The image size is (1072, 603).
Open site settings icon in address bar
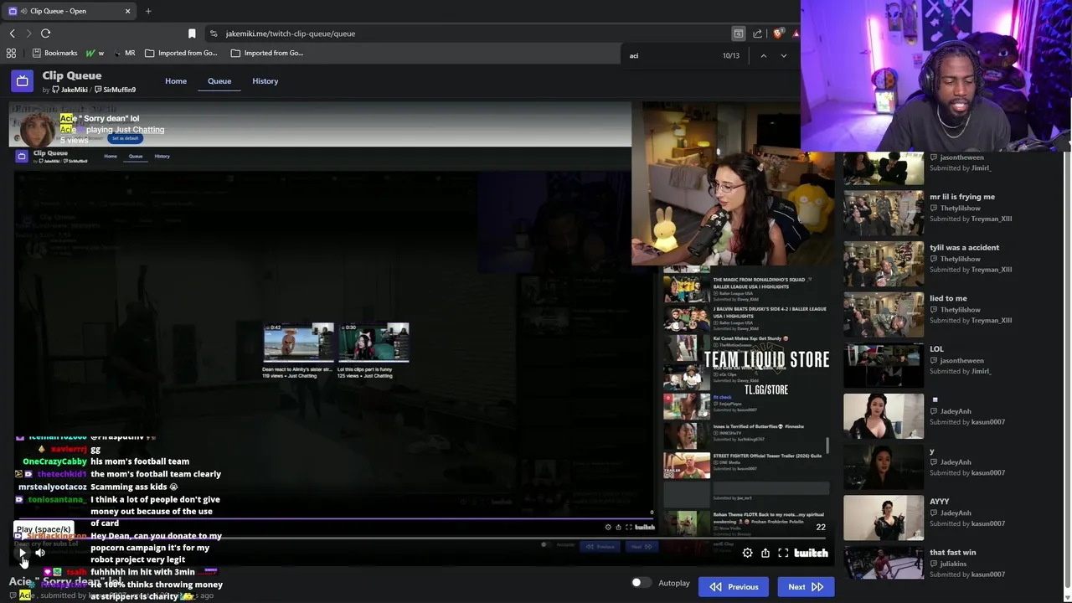(214, 33)
